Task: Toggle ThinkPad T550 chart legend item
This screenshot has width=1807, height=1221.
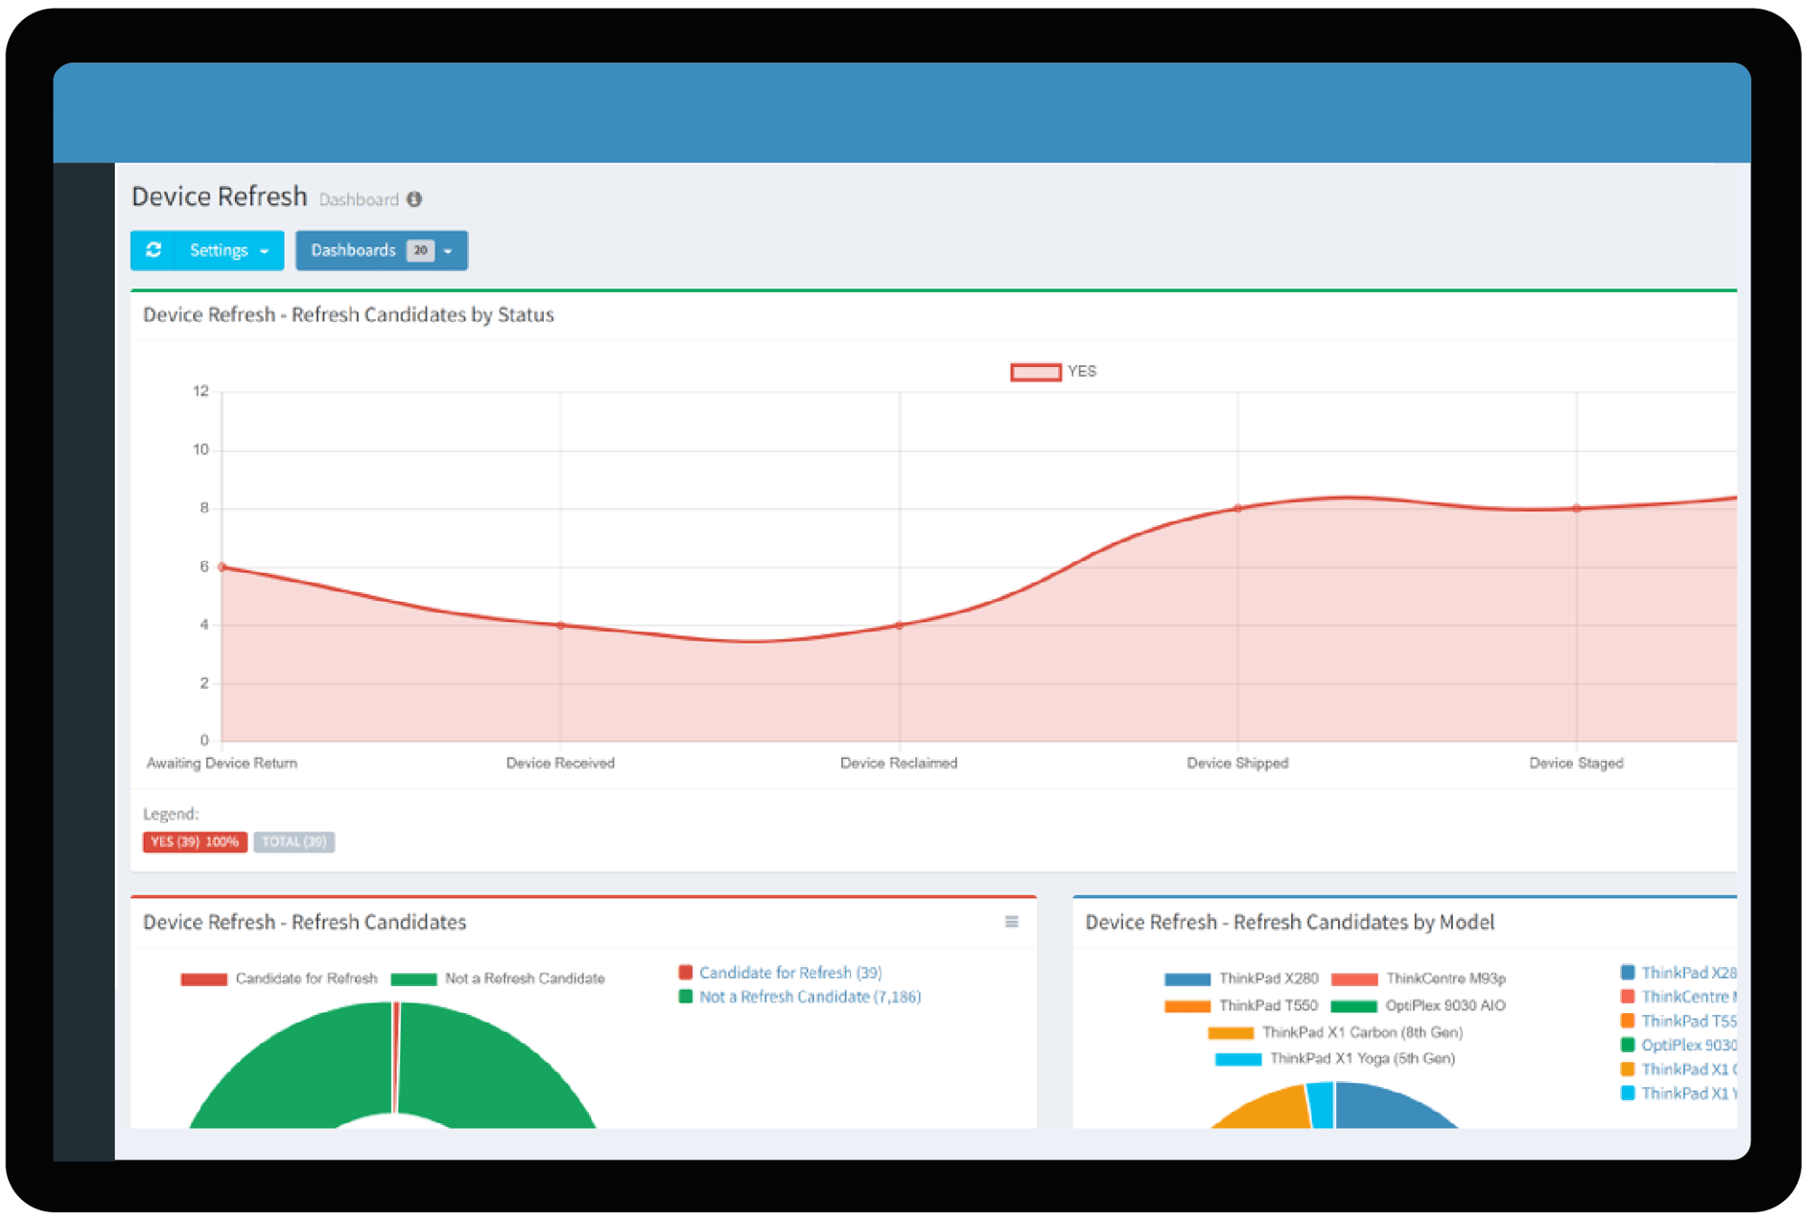Action: pos(1241,1006)
